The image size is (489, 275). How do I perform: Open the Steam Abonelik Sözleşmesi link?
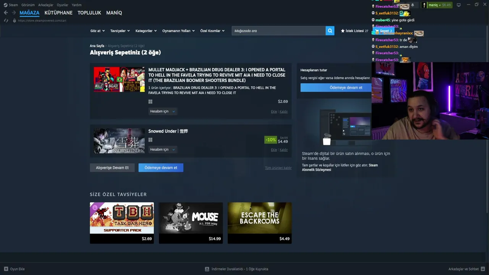tap(340, 167)
